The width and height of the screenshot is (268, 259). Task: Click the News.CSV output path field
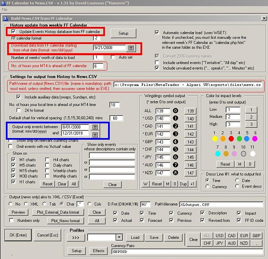click(x=188, y=85)
